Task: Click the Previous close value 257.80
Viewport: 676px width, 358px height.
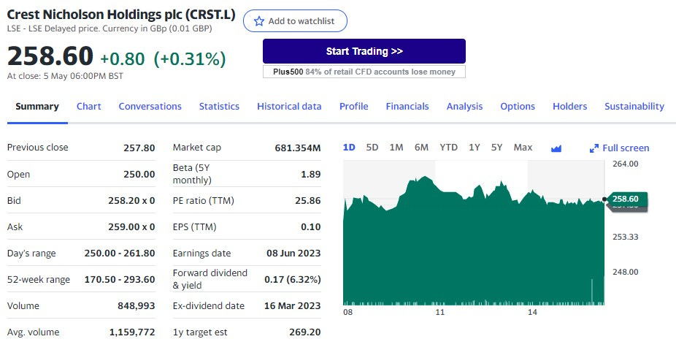Action: tap(139, 148)
